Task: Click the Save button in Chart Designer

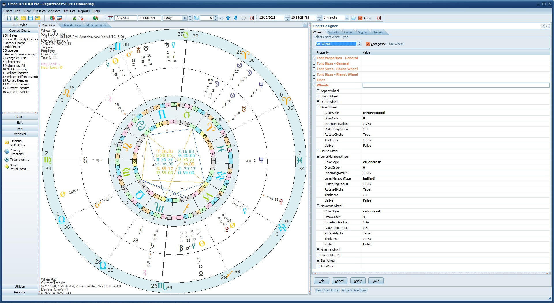Action: (x=376, y=281)
